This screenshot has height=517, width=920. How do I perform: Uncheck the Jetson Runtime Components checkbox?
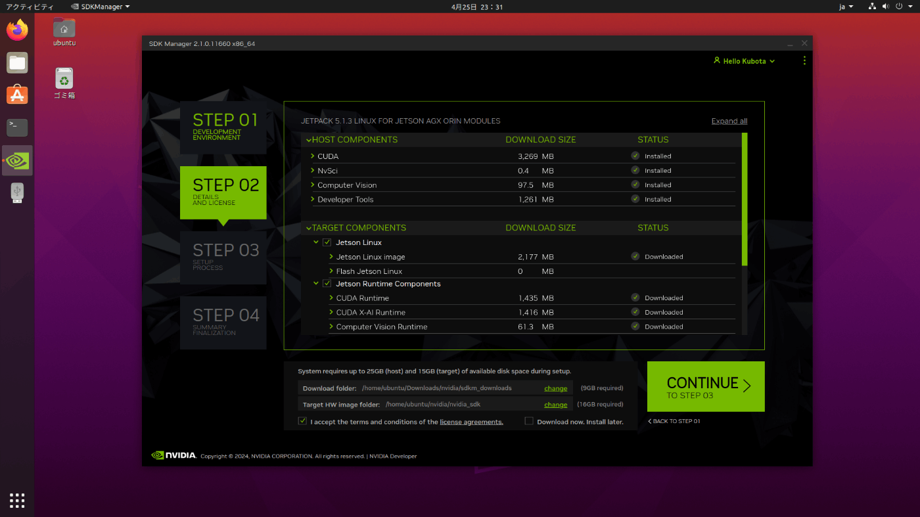click(327, 284)
